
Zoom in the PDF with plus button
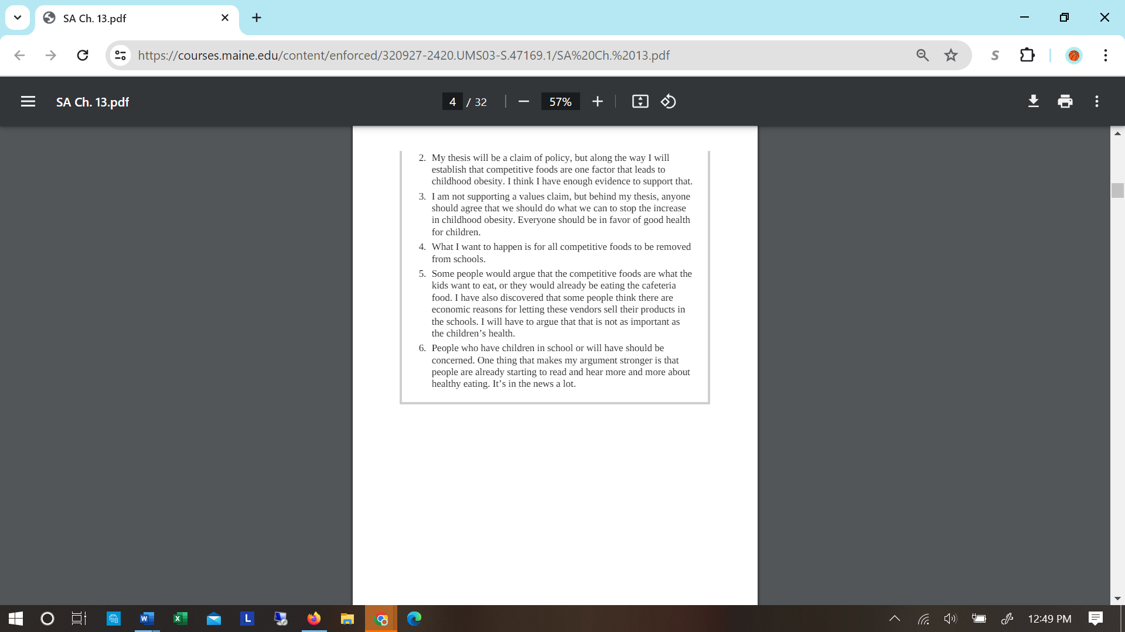[x=597, y=102]
